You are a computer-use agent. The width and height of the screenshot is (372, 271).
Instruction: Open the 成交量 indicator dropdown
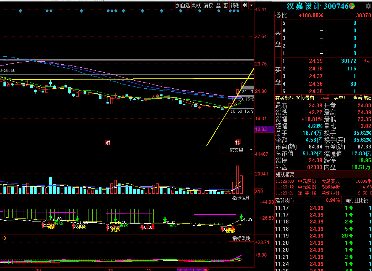pos(237,150)
